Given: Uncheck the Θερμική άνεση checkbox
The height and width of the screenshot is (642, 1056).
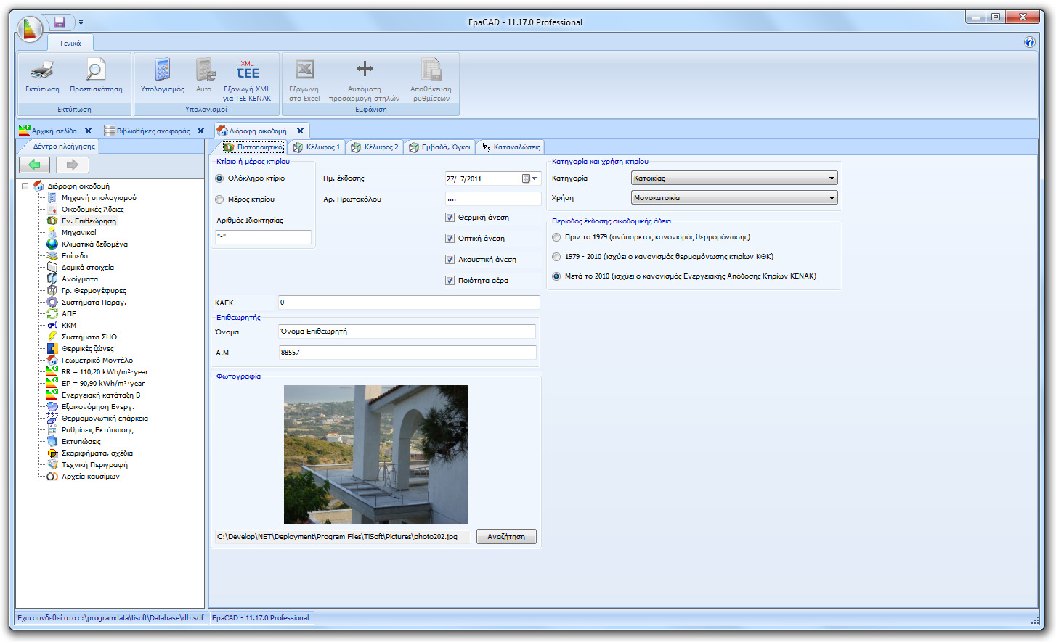Looking at the screenshot, I should [451, 216].
